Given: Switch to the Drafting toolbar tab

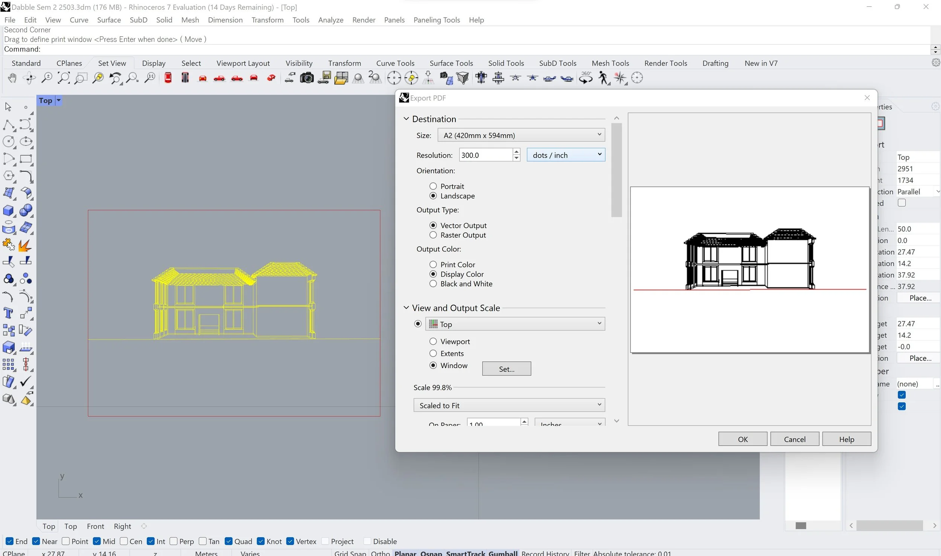Looking at the screenshot, I should [715, 63].
